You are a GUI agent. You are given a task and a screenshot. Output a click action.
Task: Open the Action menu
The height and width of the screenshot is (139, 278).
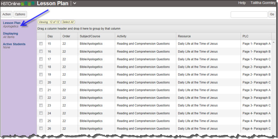pos(7,14)
